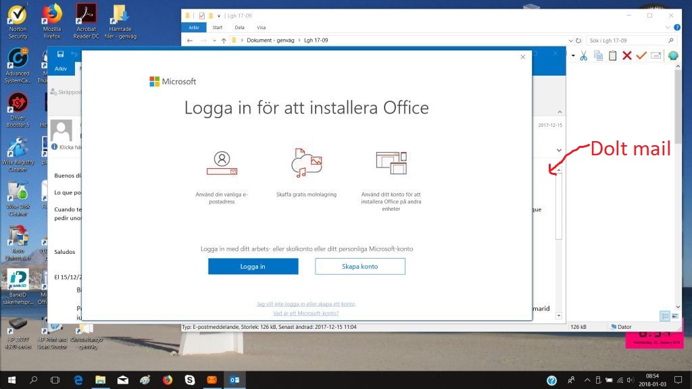The height and width of the screenshot is (389, 692).
Task: Collapse the Outlook ribbon with up chevron
Action: click(x=559, y=112)
